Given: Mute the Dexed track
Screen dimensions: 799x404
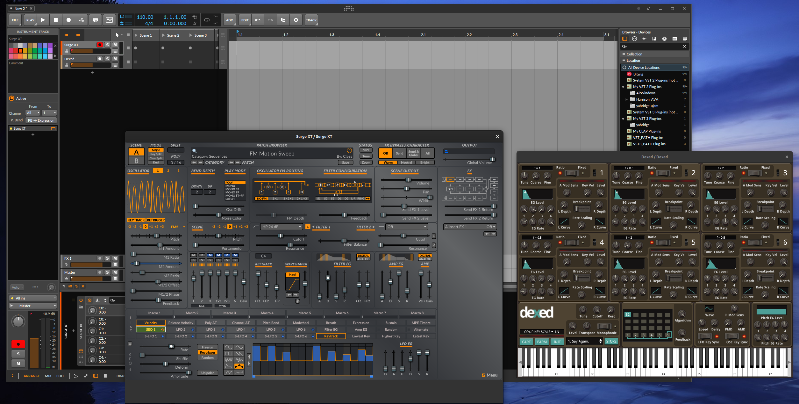Looking at the screenshot, I should point(115,59).
